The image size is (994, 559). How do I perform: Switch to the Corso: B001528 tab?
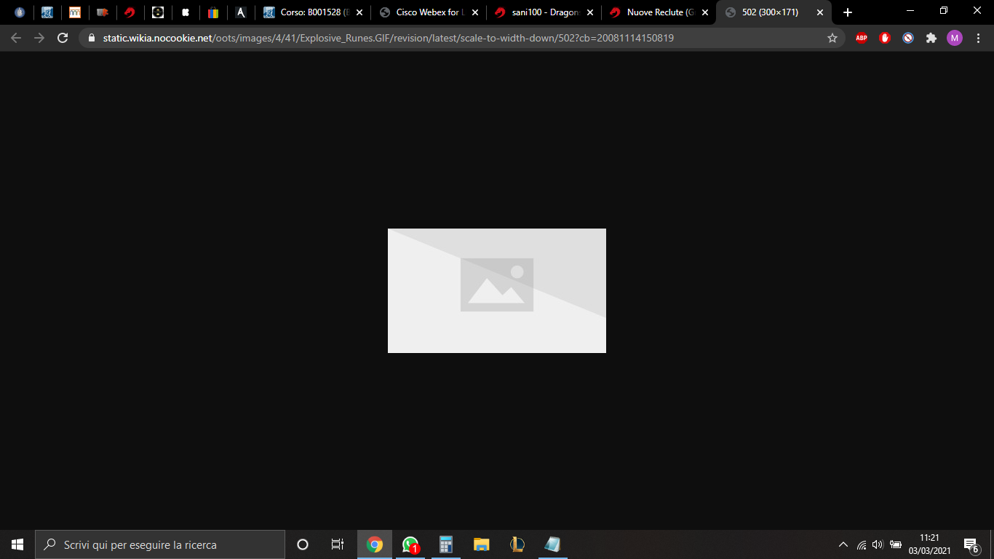pyautogui.click(x=311, y=12)
